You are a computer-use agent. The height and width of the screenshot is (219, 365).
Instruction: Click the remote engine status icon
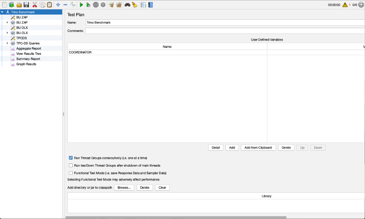pyautogui.click(x=361, y=5)
